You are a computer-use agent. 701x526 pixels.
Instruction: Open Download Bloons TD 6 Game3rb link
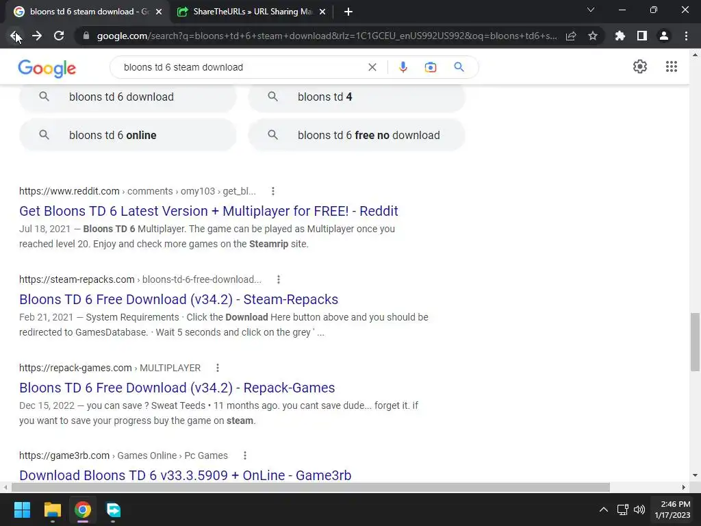point(185,475)
